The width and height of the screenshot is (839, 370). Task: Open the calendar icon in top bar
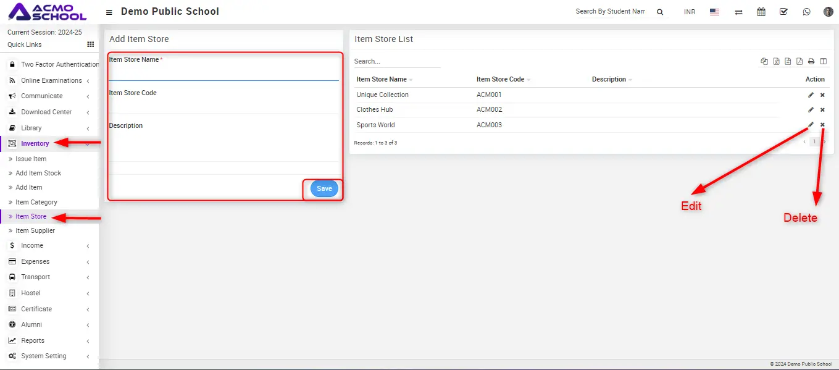pyautogui.click(x=761, y=12)
